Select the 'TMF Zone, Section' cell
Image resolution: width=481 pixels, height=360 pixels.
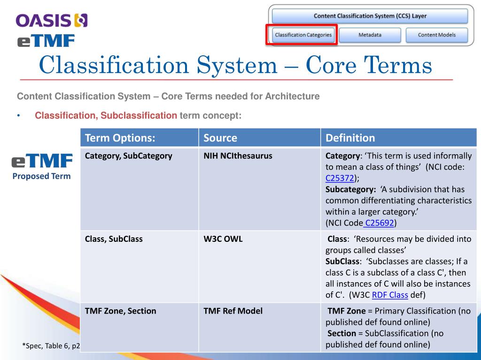tap(139, 328)
